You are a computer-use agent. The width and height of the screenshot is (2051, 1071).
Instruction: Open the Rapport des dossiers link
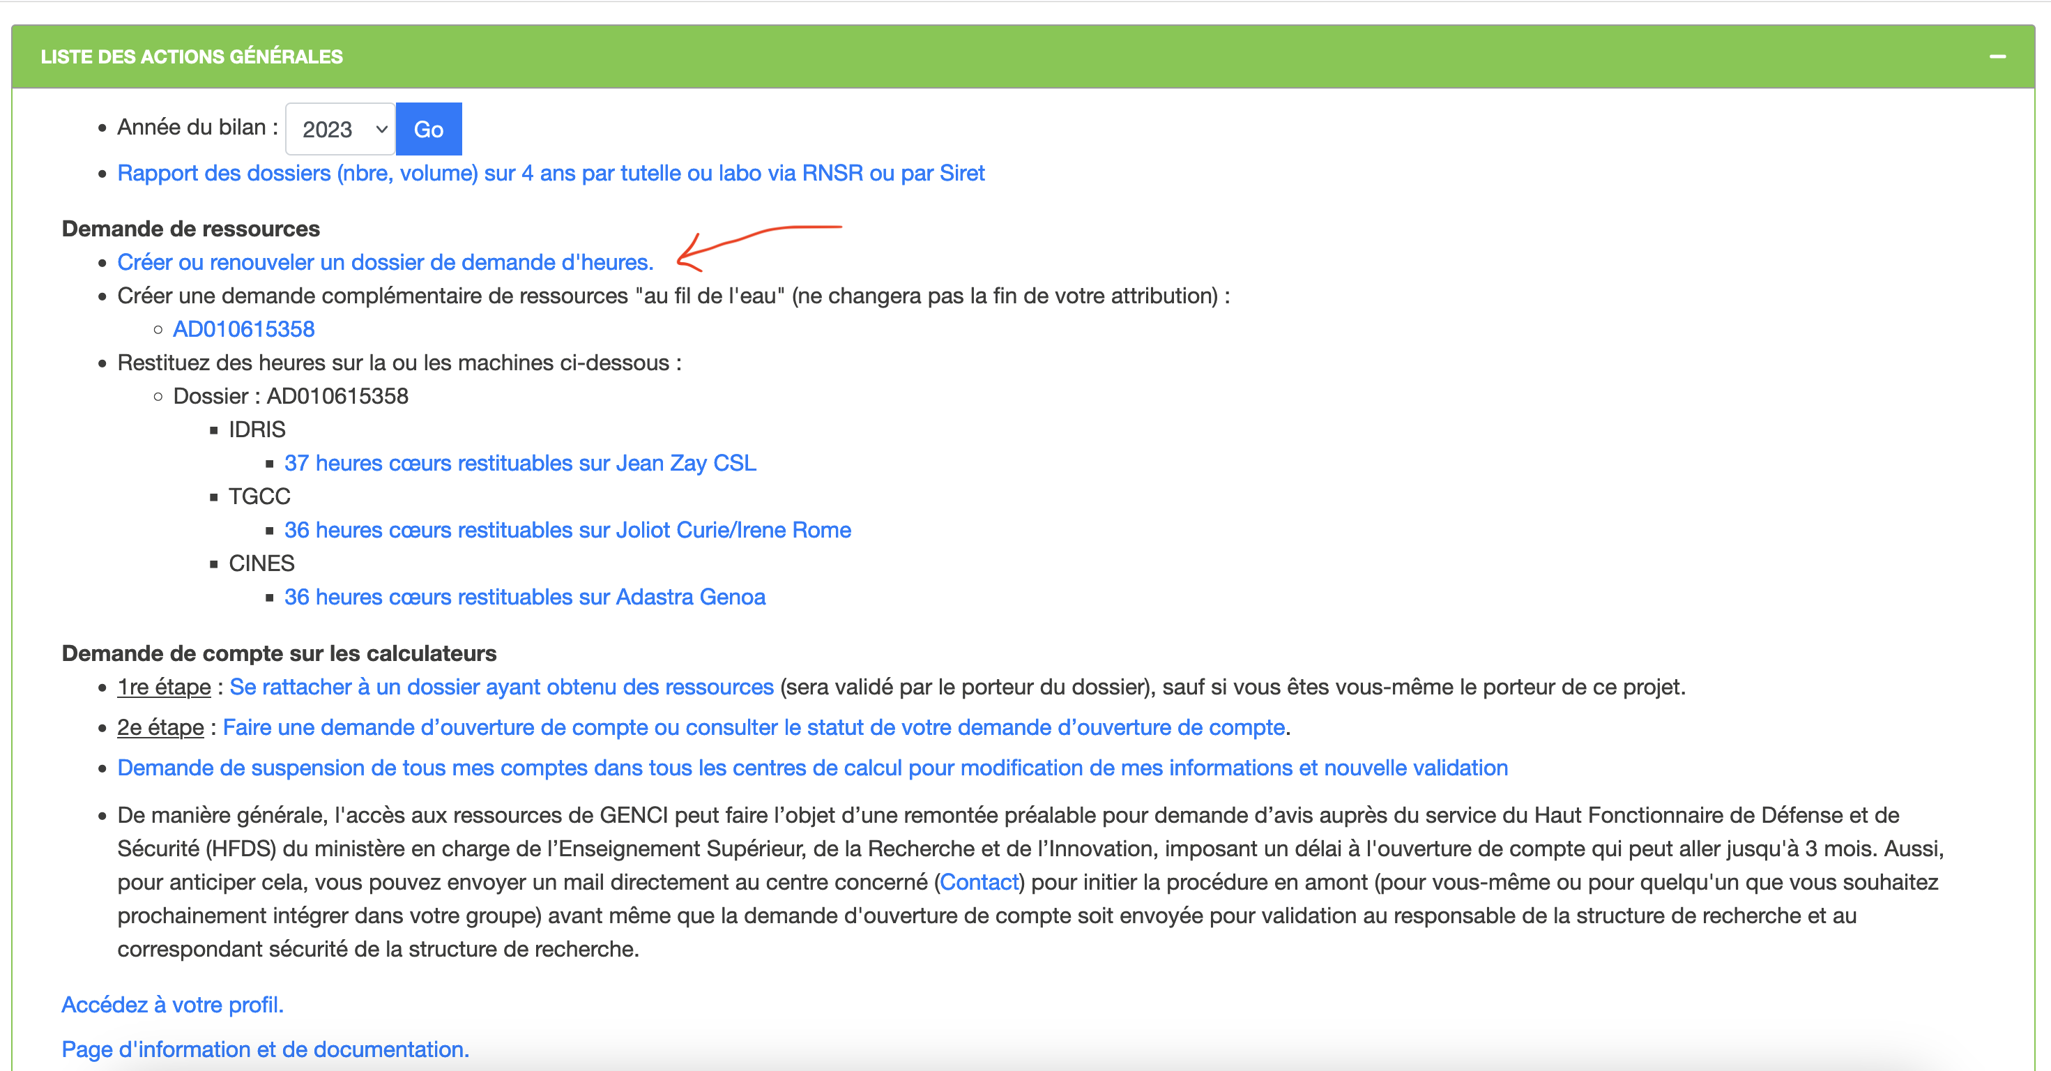550,173
